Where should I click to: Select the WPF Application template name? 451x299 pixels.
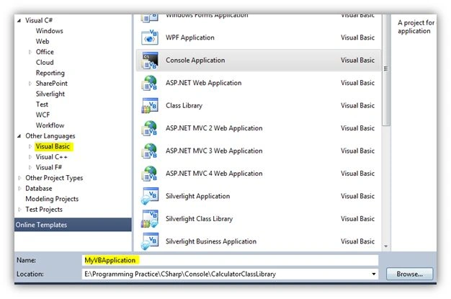tap(189, 37)
